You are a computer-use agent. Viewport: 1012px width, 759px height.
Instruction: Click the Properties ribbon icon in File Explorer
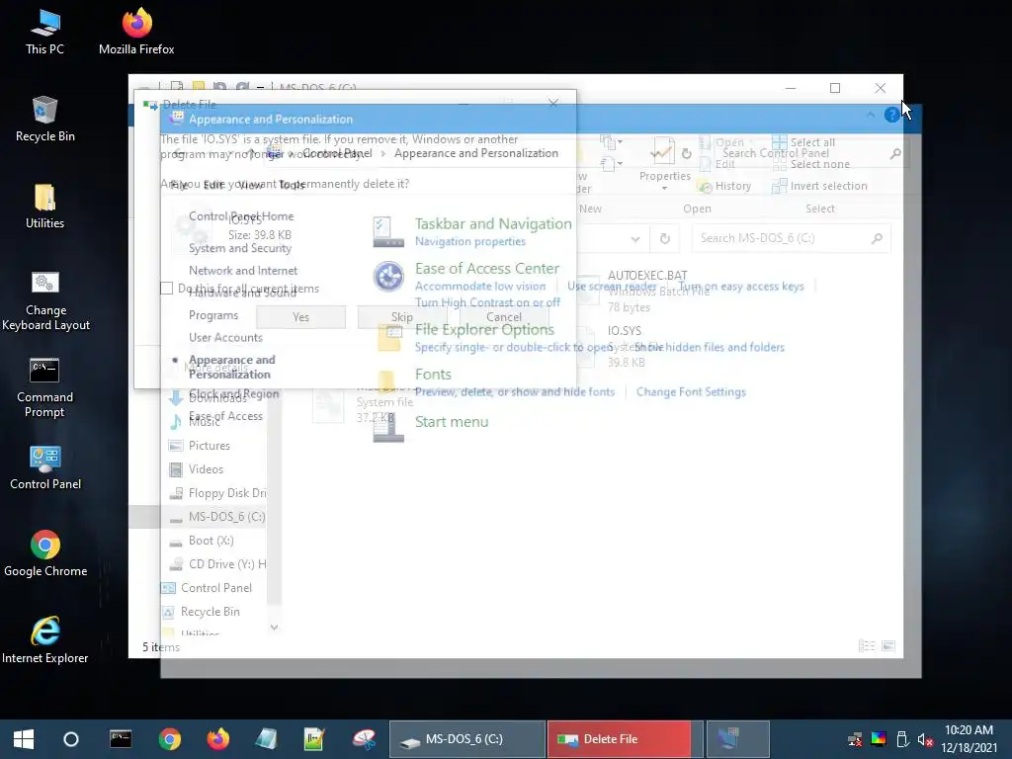coord(662,151)
